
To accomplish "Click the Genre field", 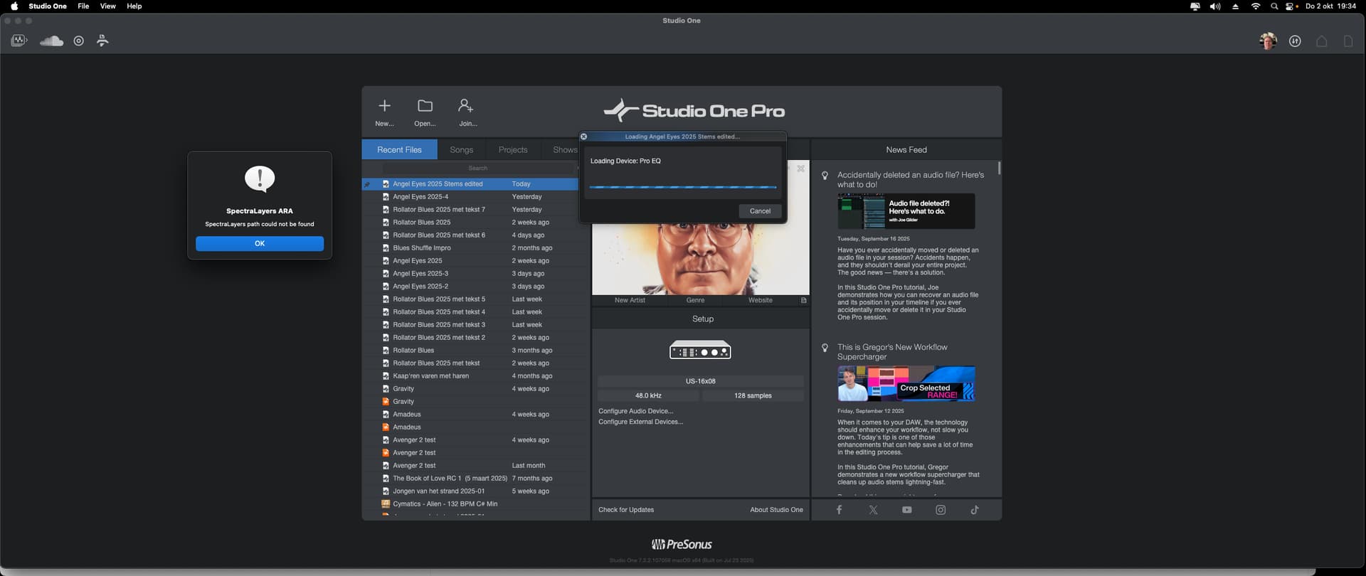I will click(x=695, y=300).
